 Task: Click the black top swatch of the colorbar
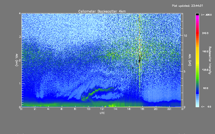click(197, 14)
